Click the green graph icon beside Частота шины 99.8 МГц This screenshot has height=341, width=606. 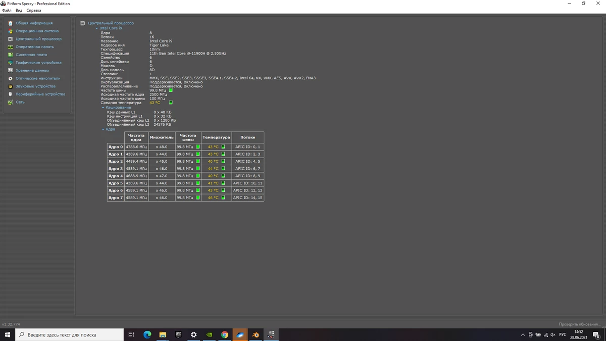point(171,90)
